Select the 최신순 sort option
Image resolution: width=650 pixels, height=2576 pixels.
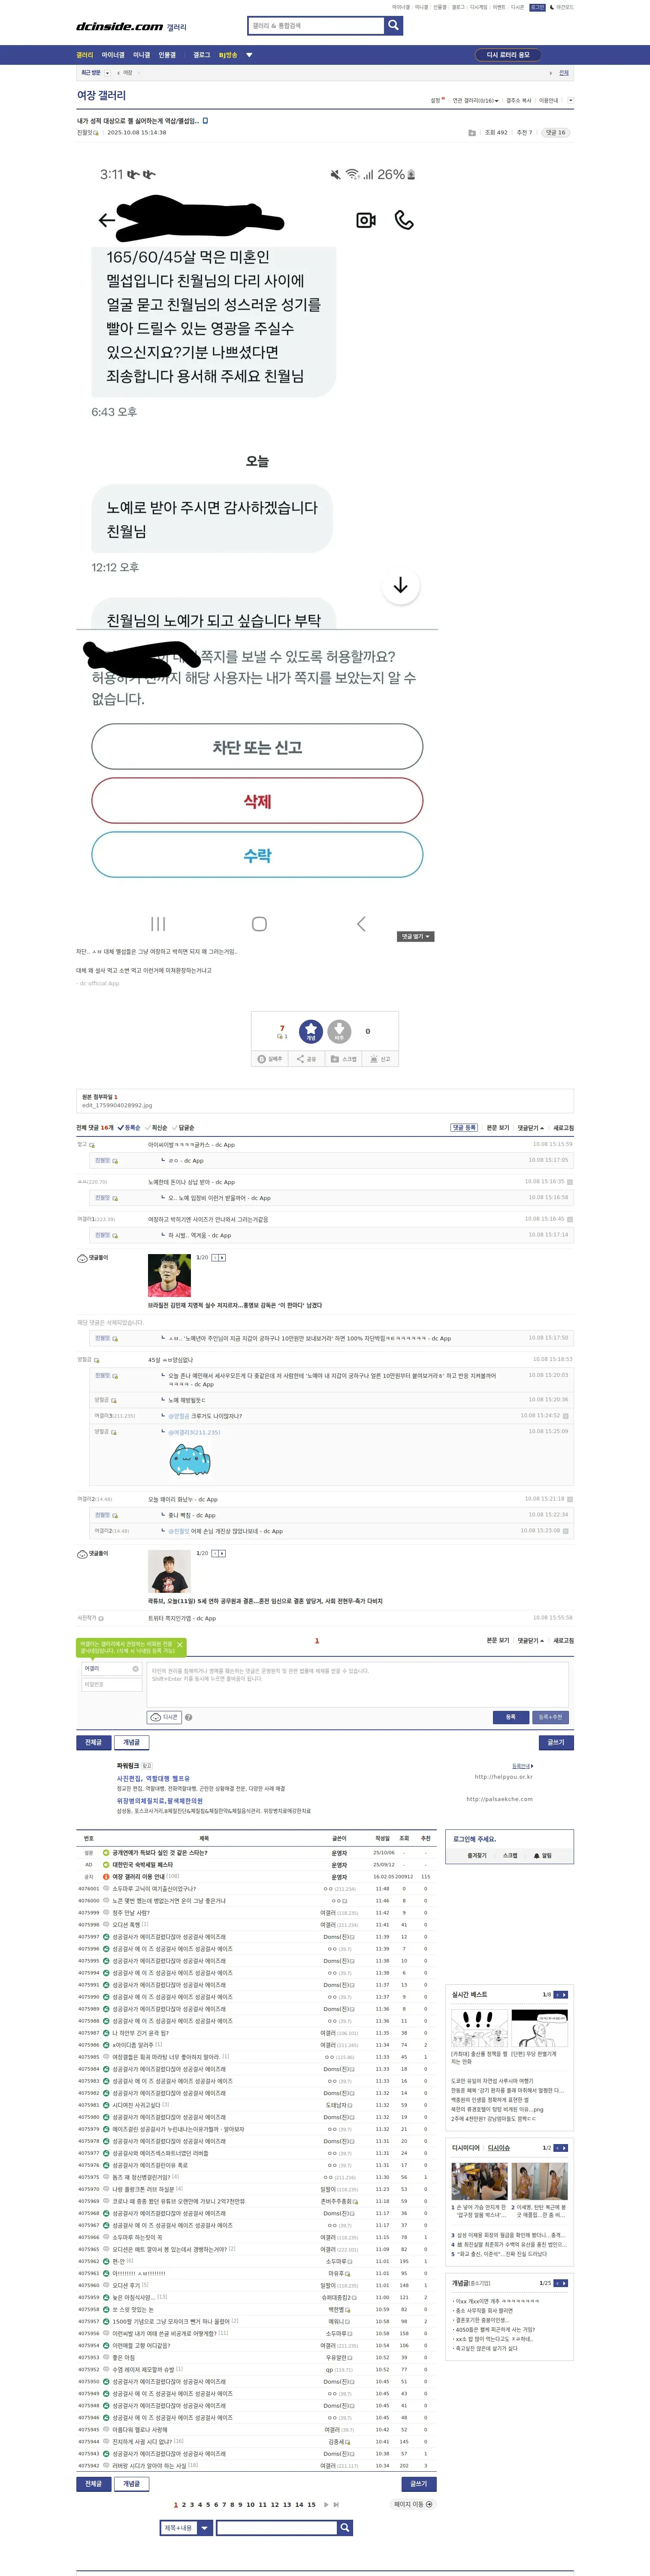pyautogui.click(x=156, y=1127)
